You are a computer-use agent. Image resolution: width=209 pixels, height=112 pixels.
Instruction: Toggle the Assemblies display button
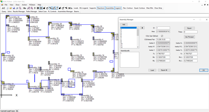click(x=110, y=8)
